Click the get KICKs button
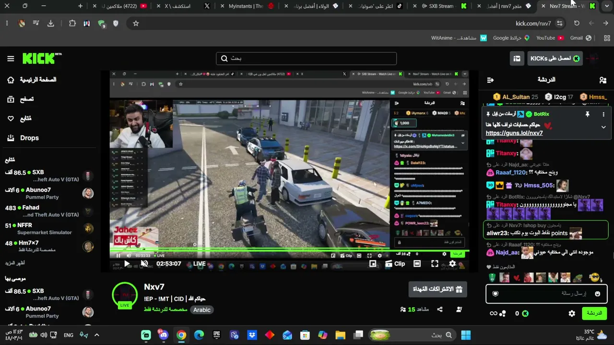This screenshot has height=345, width=614. point(555,58)
